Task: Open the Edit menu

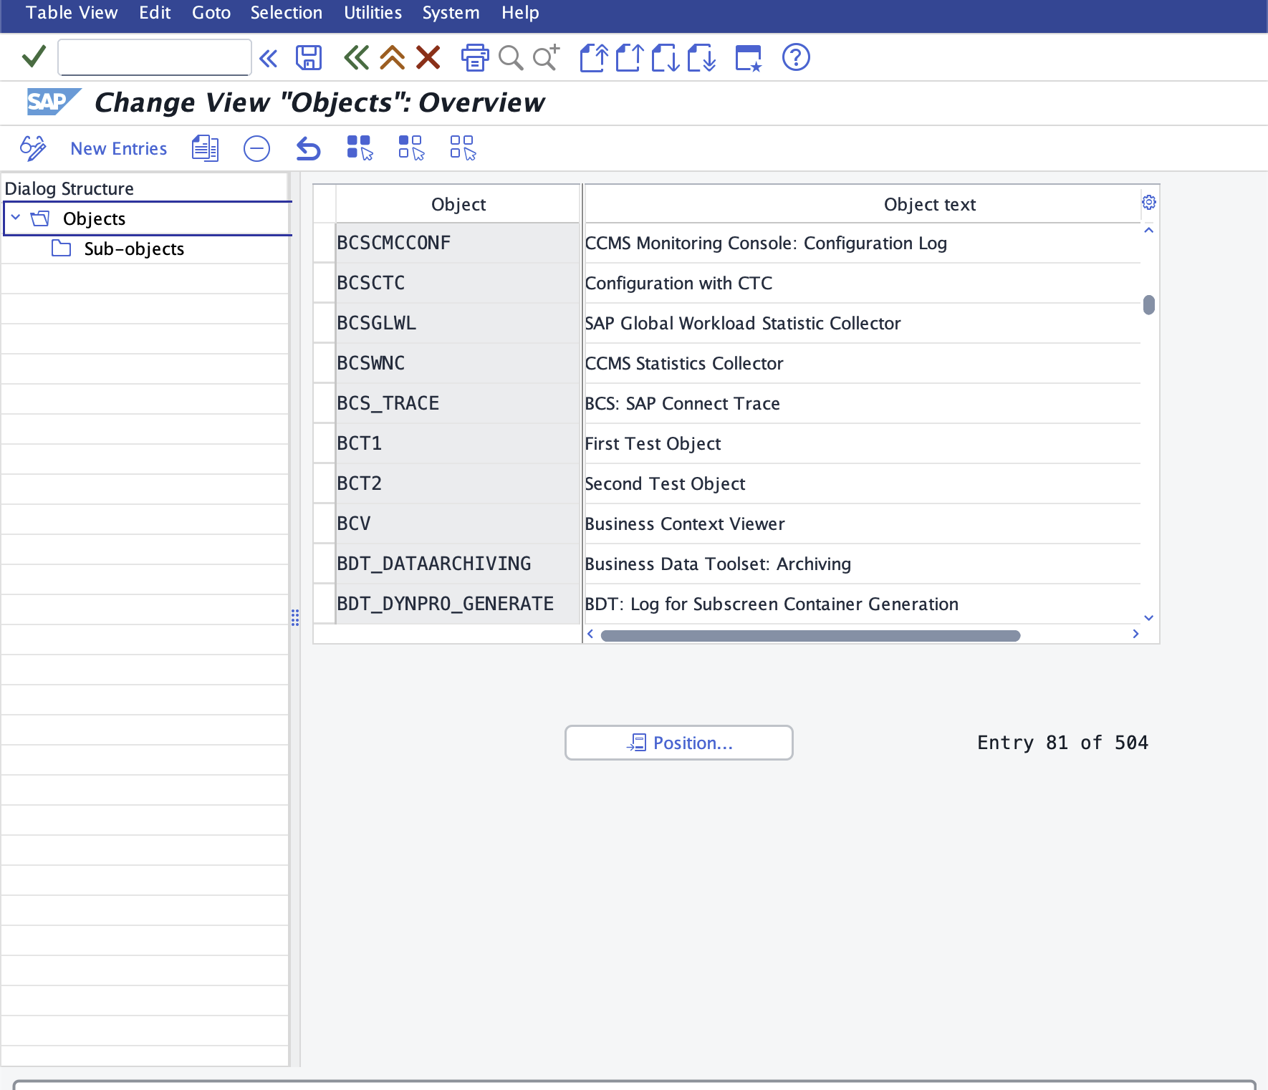Action: [x=155, y=13]
